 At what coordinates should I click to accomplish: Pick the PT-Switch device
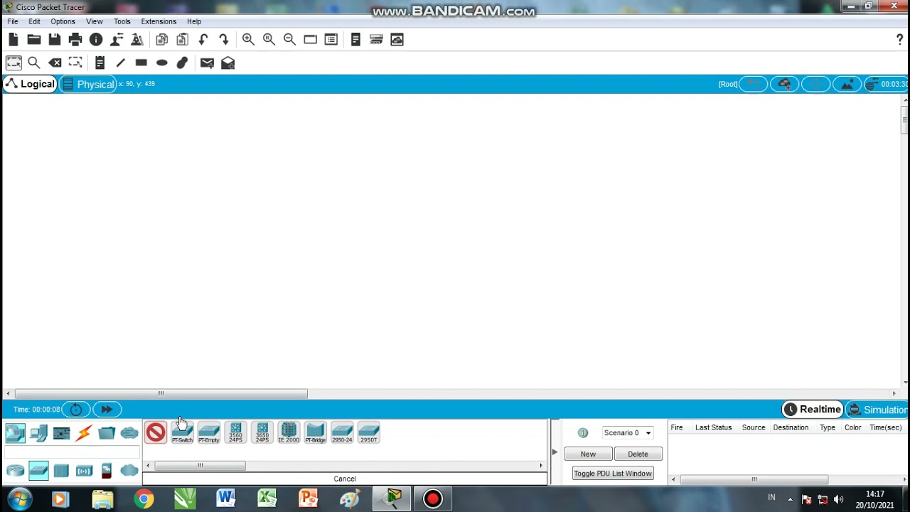click(182, 432)
